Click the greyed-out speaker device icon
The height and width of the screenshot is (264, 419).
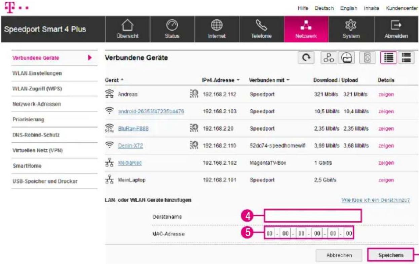point(367,57)
